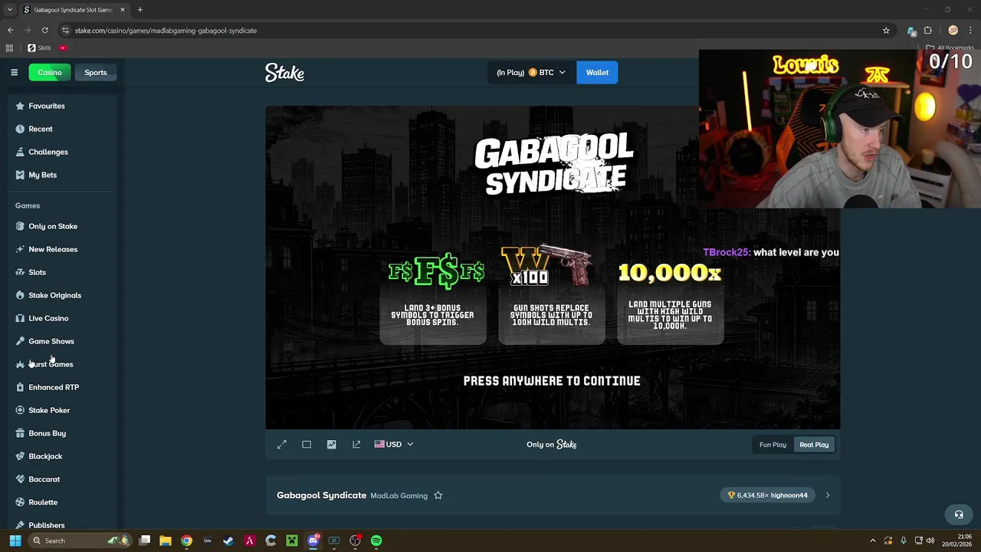Pop out the game window icon
981x552 pixels.
[x=356, y=445]
